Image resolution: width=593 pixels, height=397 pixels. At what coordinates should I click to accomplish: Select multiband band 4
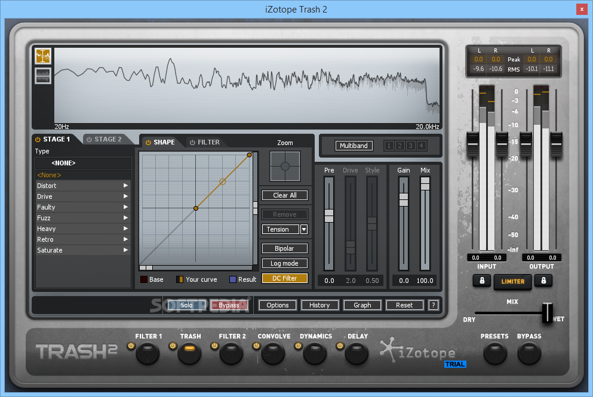point(421,146)
